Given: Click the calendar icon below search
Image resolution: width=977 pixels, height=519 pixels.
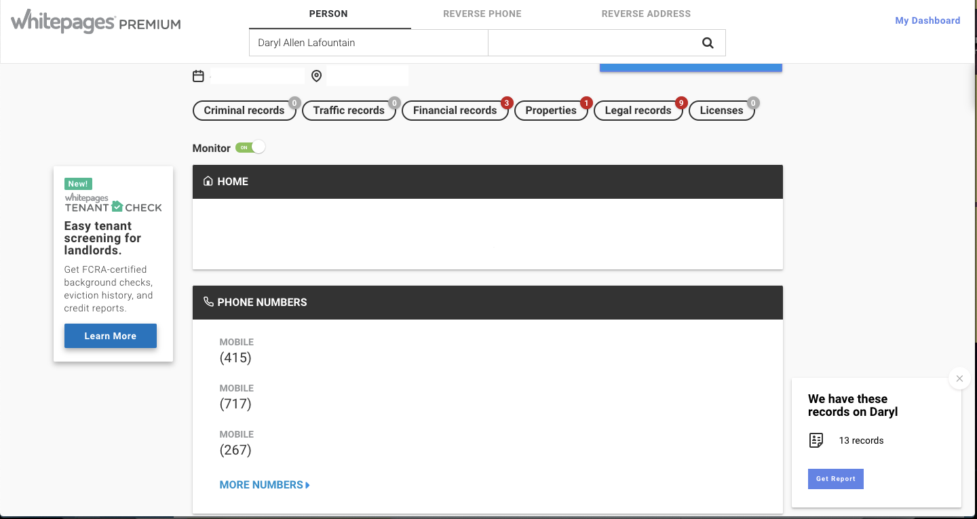Looking at the screenshot, I should coord(198,76).
